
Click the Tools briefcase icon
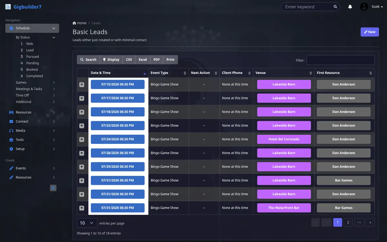click(11, 140)
